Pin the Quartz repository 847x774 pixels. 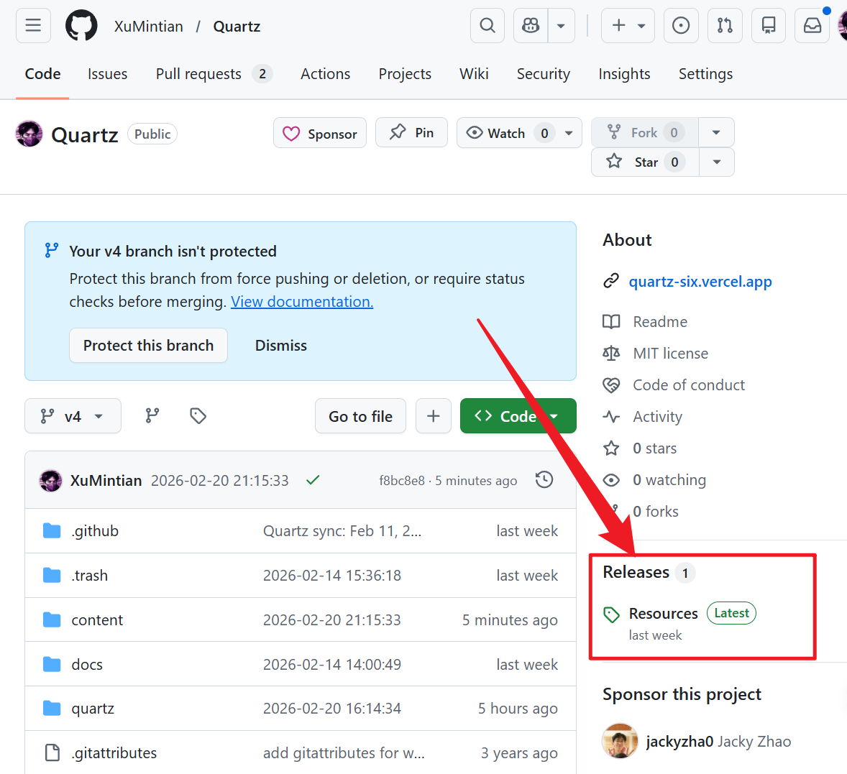coord(412,133)
